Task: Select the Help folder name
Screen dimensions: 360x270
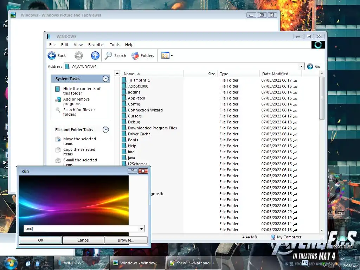Action: tap(132, 146)
